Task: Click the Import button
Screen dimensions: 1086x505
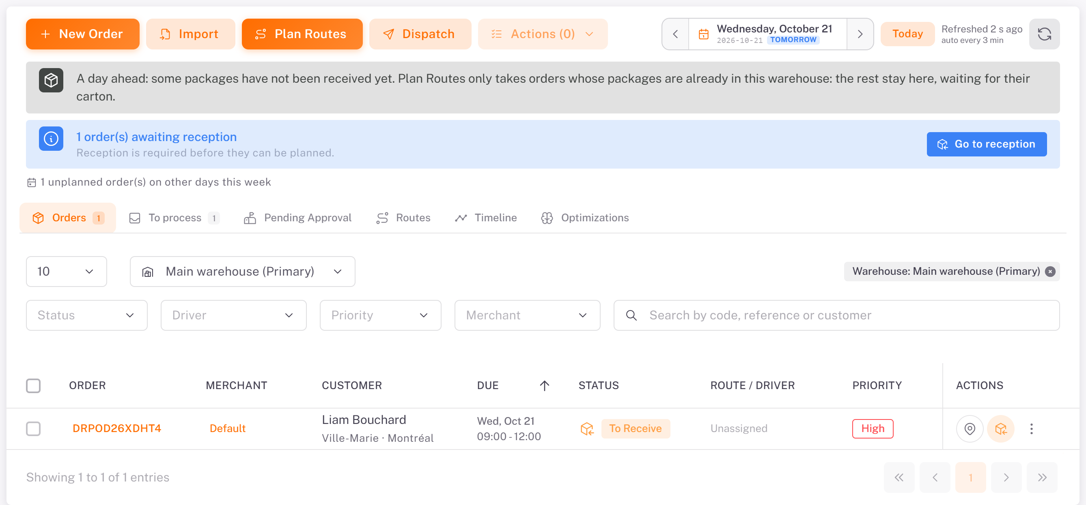Action: coord(190,34)
